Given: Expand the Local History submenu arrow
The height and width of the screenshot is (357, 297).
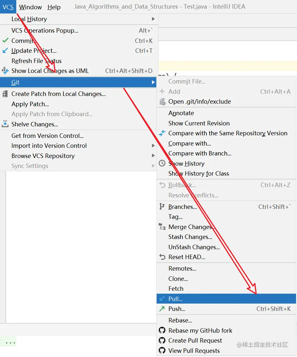Looking at the screenshot, I should [x=153, y=19].
